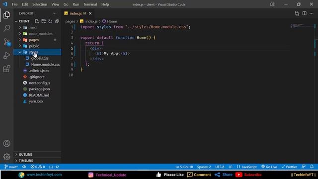The image size is (318, 179).
Task: Open the Help menu
Action: (x=105, y=4)
